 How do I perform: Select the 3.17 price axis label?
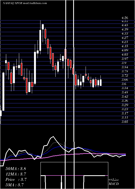pos(125,113)
